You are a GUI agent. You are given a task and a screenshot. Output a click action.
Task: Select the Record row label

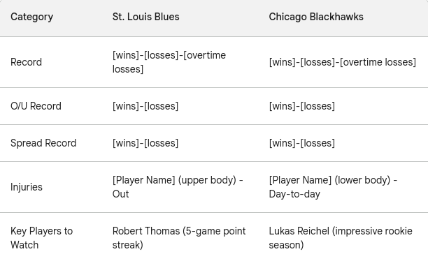(x=26, y=62)
